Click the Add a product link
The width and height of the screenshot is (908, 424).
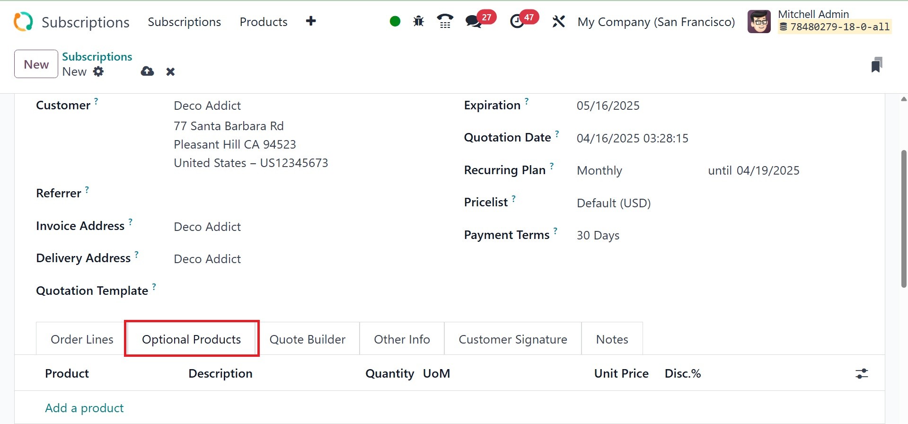click(x=84, y=408)
